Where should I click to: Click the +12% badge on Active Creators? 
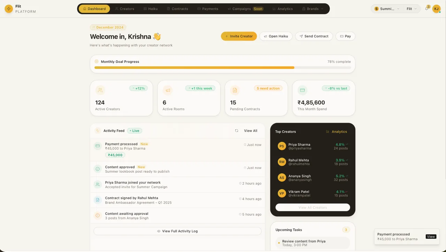click(x=139, y=88)
